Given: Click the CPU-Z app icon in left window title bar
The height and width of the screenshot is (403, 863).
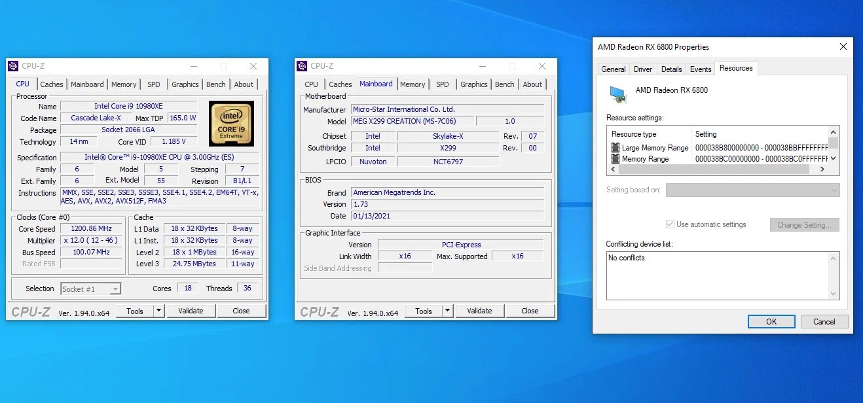Looking at the screenshot, I should [13, 66].
